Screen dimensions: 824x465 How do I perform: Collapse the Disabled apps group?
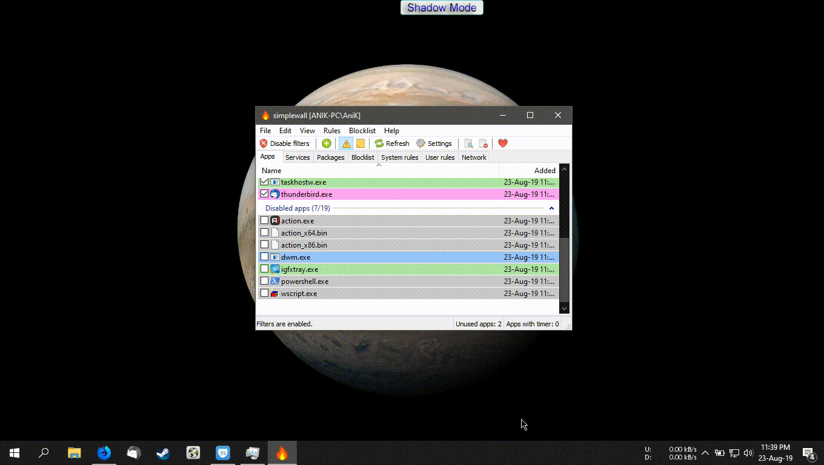(x=551, y=208)
